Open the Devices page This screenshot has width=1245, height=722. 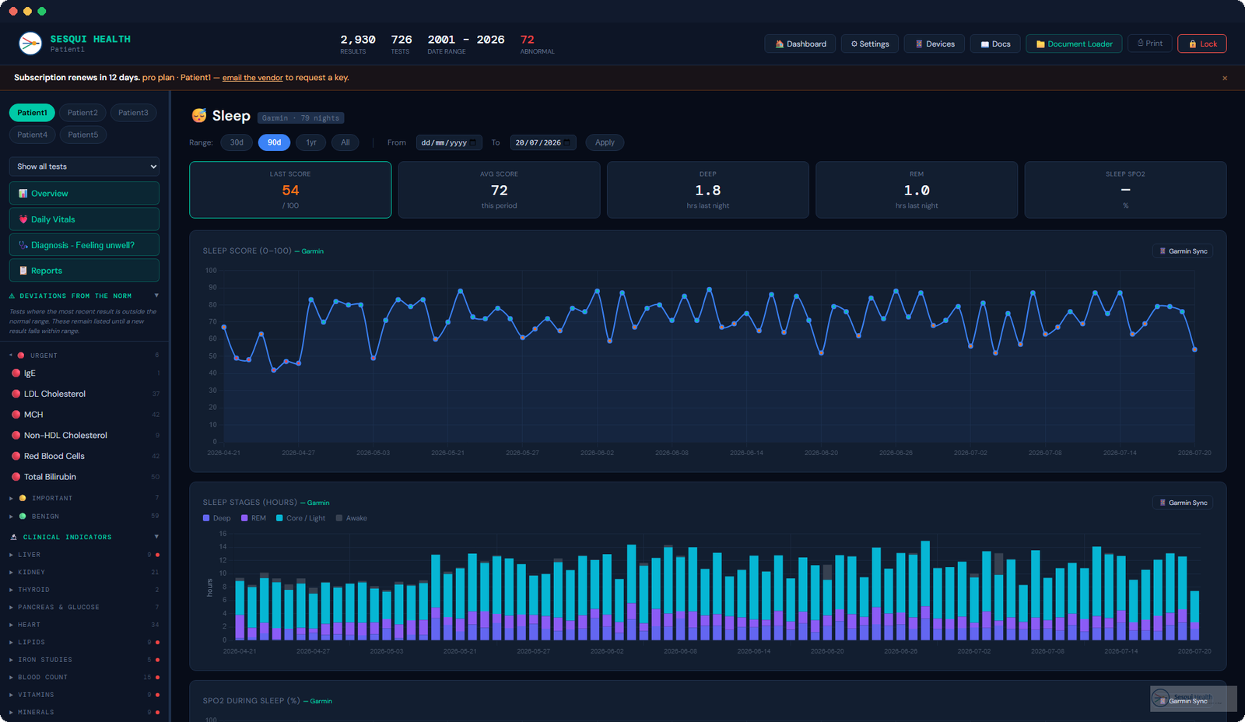(935, 44)
